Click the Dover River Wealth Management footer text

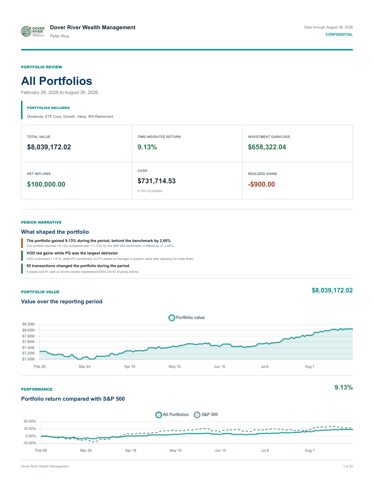point(45,466)
